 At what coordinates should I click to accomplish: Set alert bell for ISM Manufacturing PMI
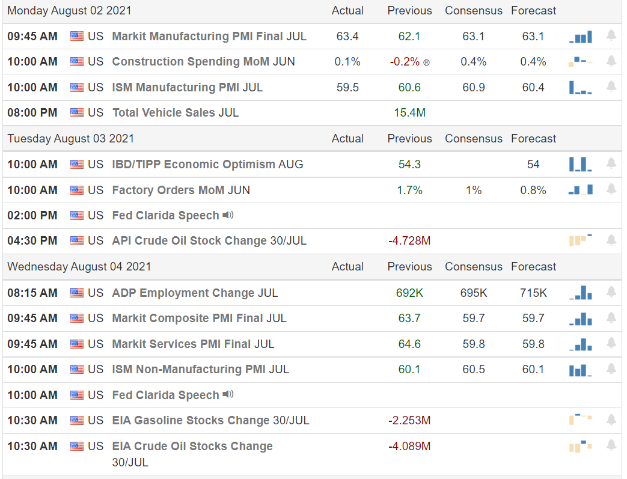(x=611, y=87)
